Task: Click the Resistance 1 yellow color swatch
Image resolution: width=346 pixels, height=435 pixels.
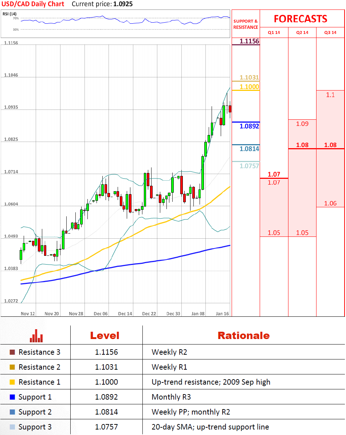Action: tap(12, 382)
